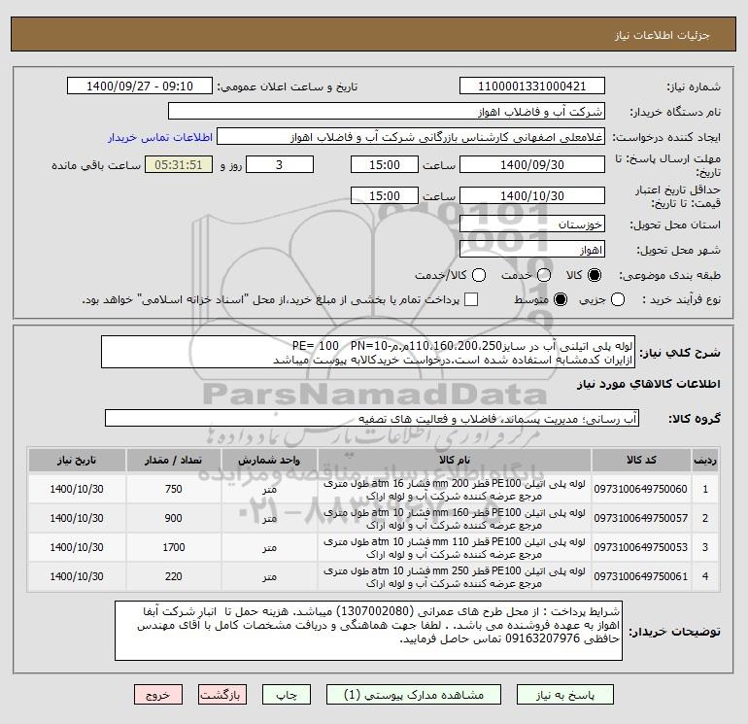Click the شماره نیاز field 1100001331000421
748x724 pixels.
coord(532,86)
